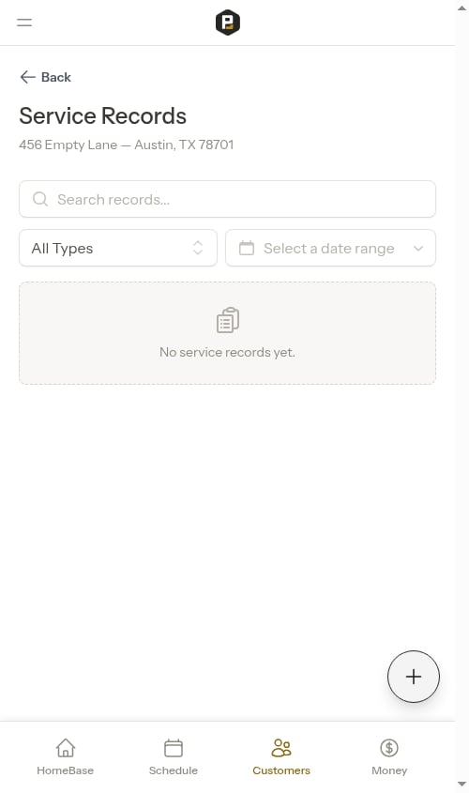Click the Money dollar icon
Image resolution: width=469 pixels, height=793 pixels.
point(389,747)
